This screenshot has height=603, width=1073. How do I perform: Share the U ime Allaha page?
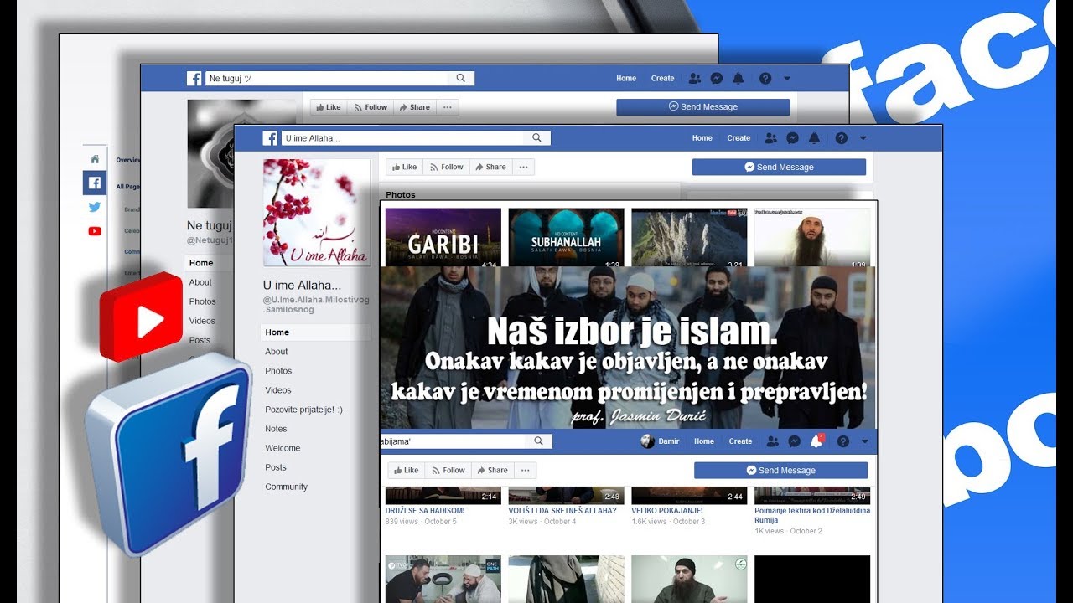point(490,167)
